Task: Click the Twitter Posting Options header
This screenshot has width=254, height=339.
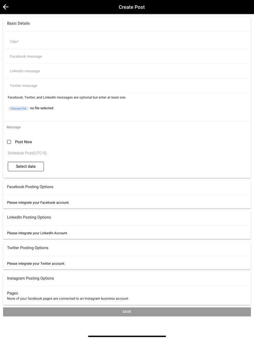Action: (28, 248)
